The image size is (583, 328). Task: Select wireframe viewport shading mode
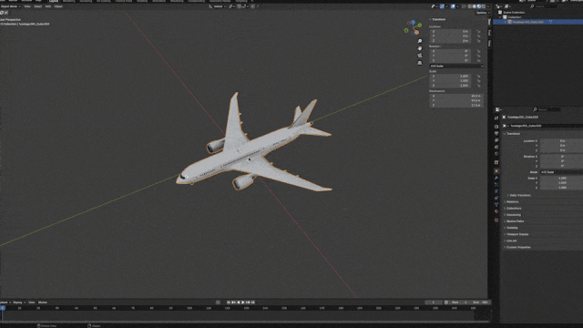point(470,6)
